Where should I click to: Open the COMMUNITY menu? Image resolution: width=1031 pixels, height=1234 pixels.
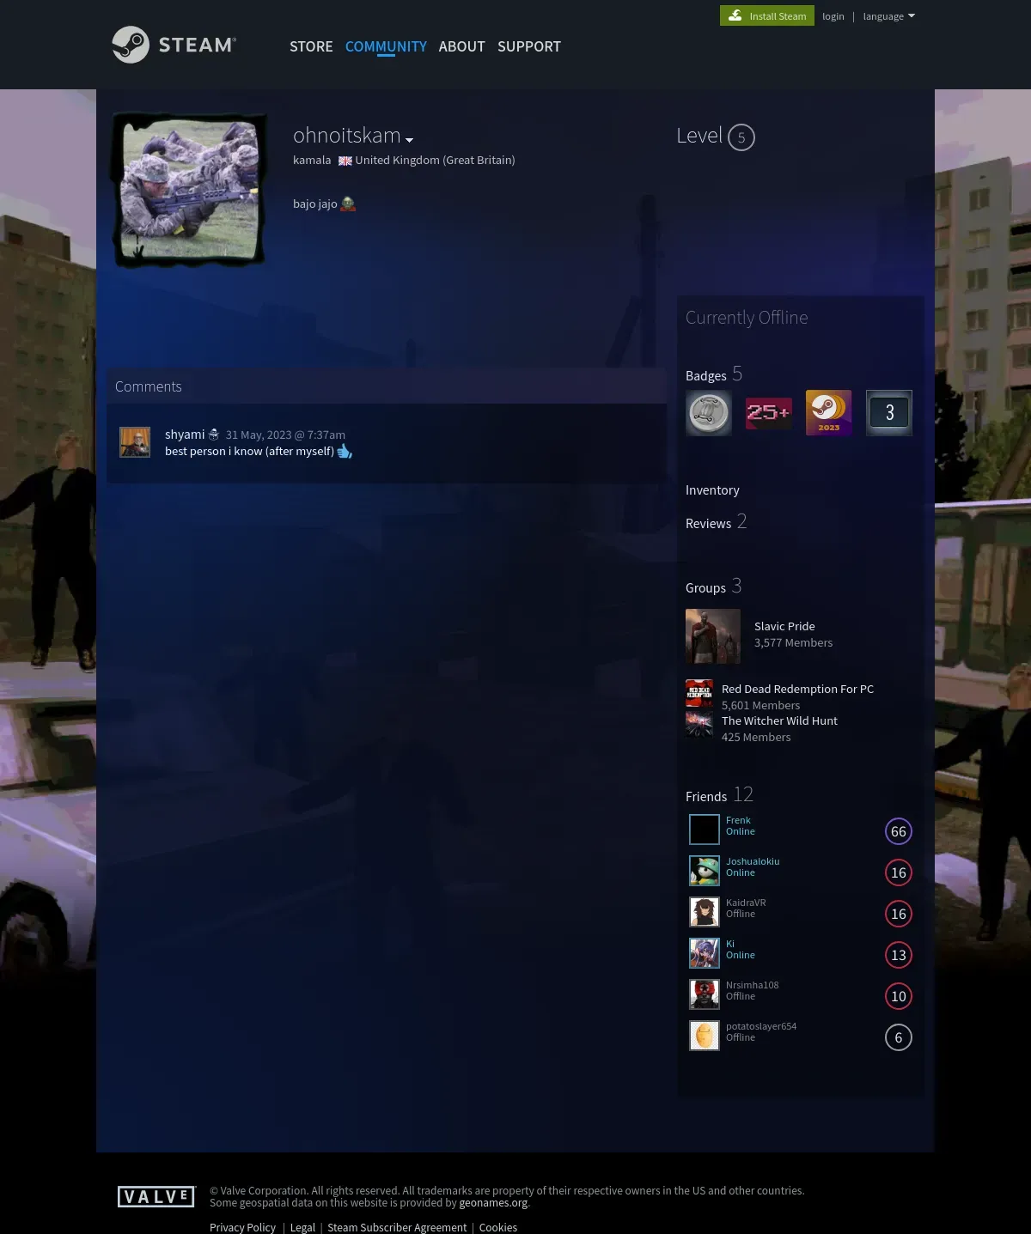click(x=386, y=46)
